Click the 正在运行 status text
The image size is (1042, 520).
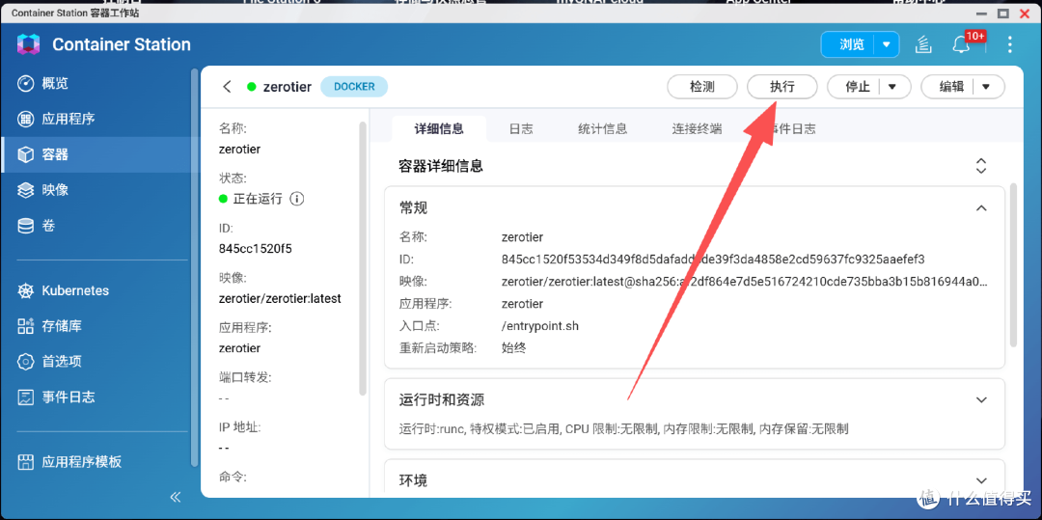click(x=258, y=199)
